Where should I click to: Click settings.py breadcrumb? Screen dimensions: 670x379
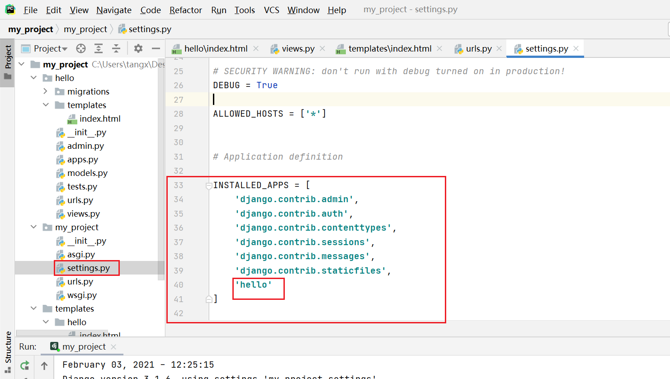[x=145, y=29]
